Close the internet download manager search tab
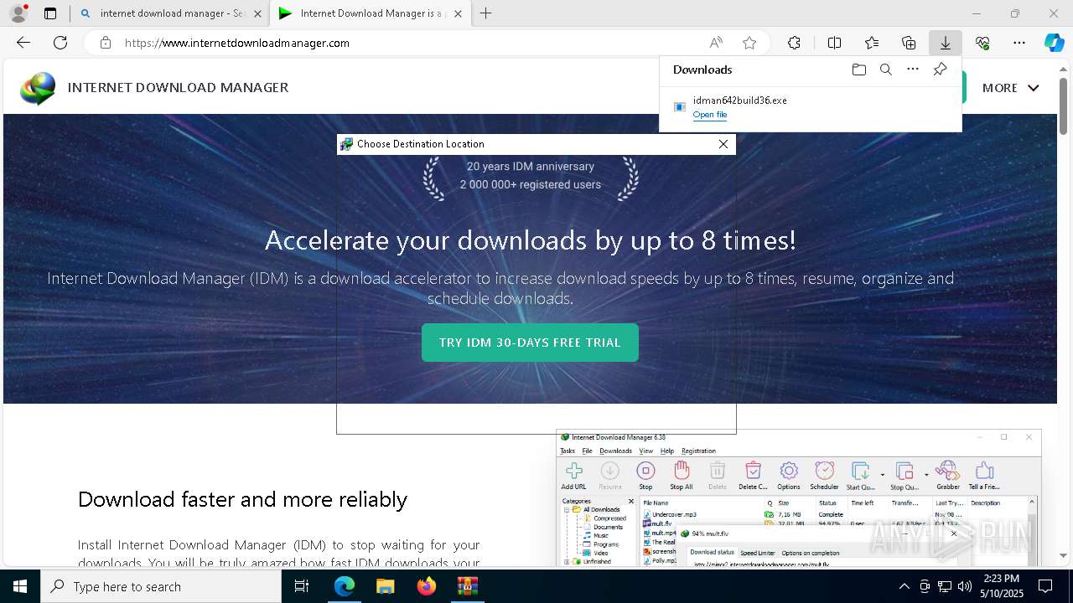This screenshot has width=1073, height=603. pos(257,13)
